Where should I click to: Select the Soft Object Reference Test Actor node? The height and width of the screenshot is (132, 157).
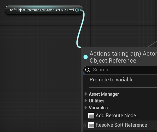coord(42,10)
